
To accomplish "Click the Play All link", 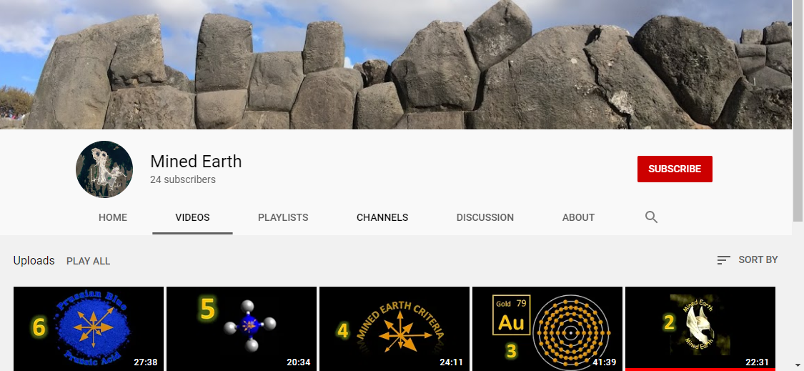I will (88, 261).
